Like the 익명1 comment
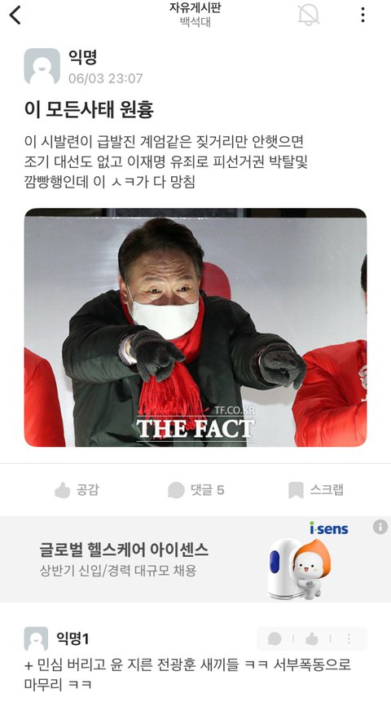Viewport: 391px width, 702px height. tap(311, 639)
